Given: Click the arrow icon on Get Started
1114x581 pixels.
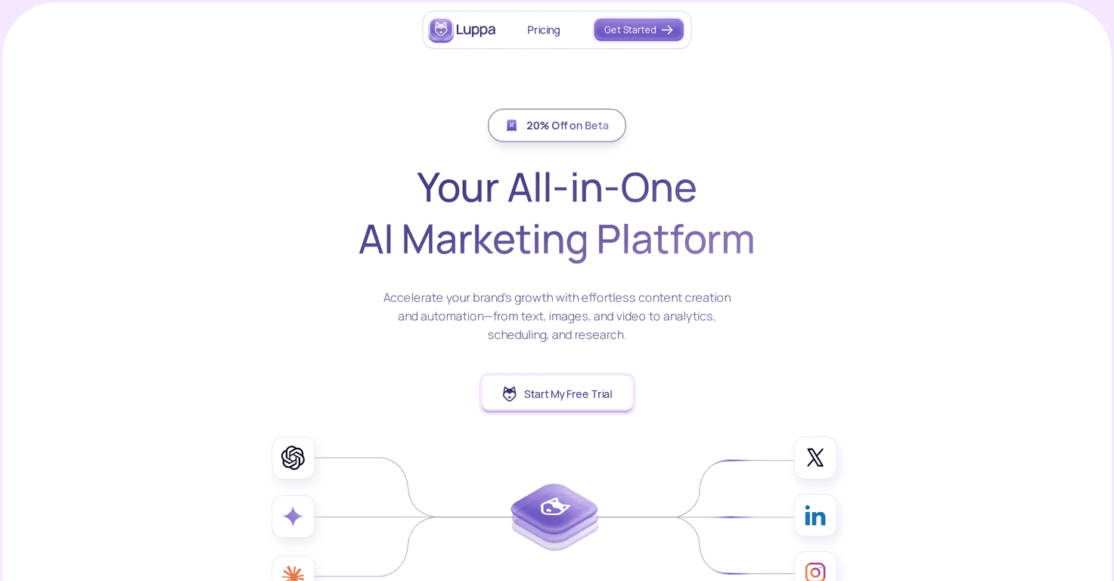Looking at the screenshot, I should coord(666,30).
